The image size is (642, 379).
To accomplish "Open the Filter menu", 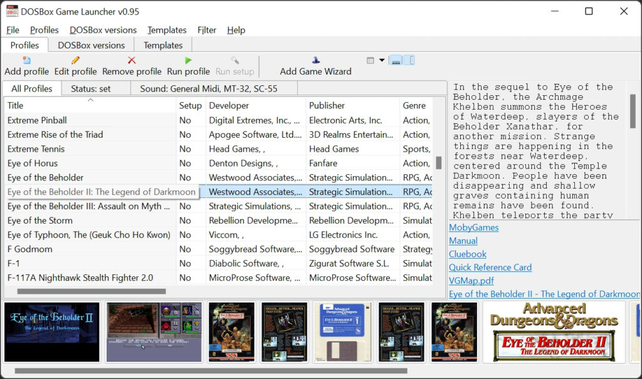I will click(208, 29).
